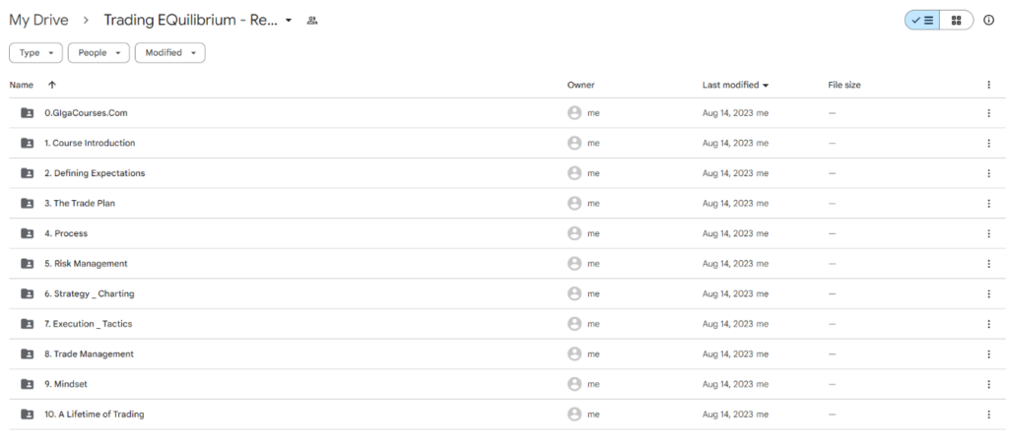Expand the Trading EQuilibrium folder name dropdown
Screen dimensions: 1009x447
[289, 21]
